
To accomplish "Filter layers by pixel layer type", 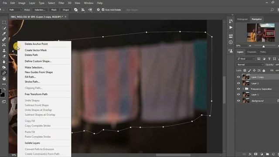I will point(259,59).
